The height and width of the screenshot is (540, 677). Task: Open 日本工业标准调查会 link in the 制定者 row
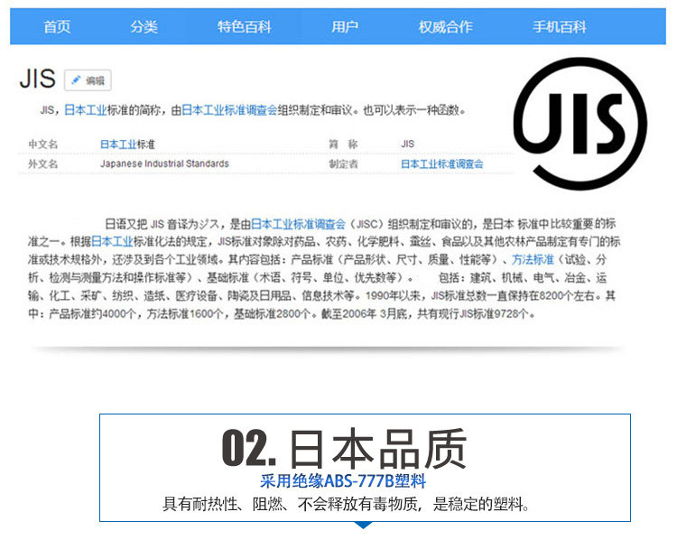coord(441,163)
